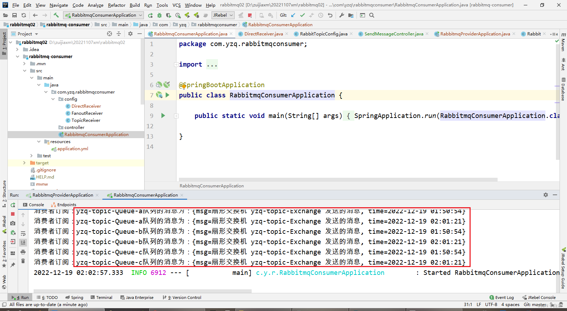Stop the running application in main toolbar
This screenshot has height=311, width=567.
(250, 15)
